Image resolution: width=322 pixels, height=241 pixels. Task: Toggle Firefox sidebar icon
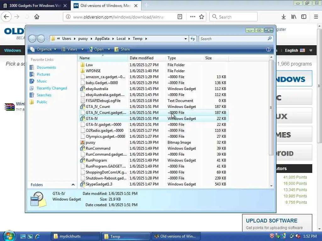pos(304,17)
